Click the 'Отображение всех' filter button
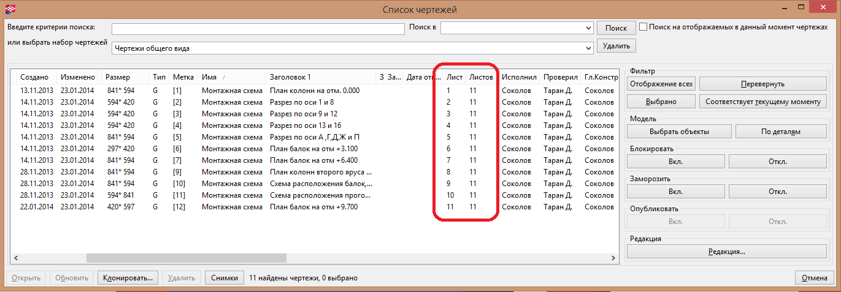Screen dimensions: 841x292 coord(661,83)
